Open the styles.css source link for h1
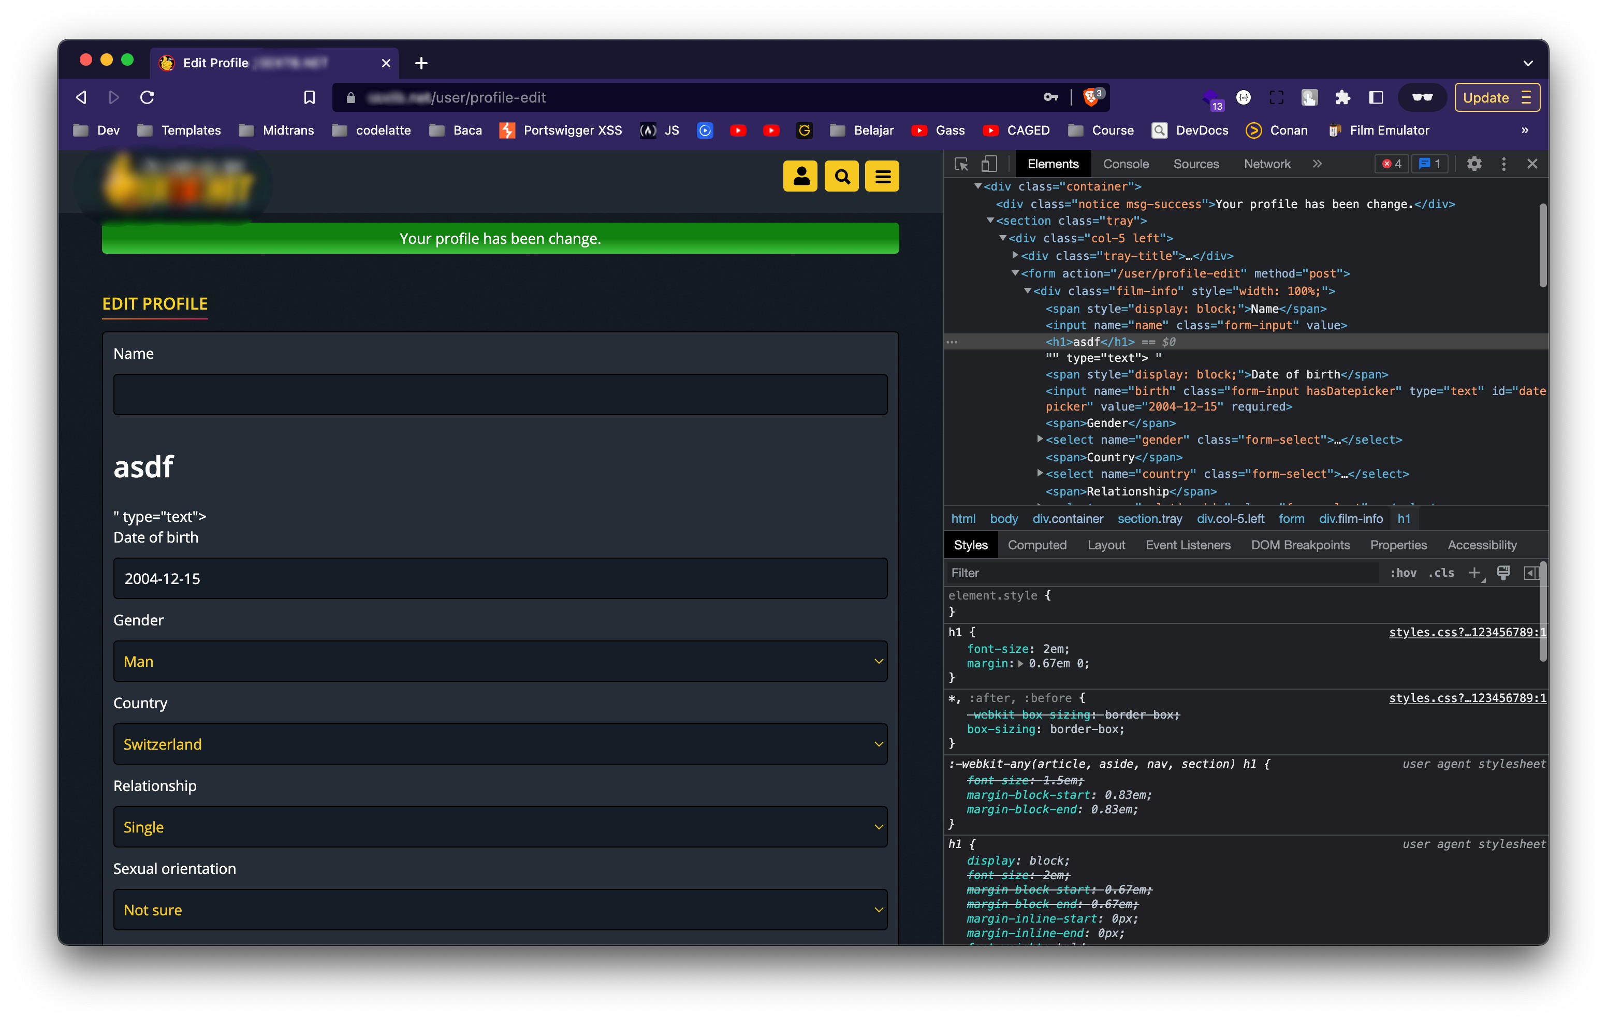Image resolution: width=1607 pixels, height=1022 pixels. (1467, 632)
